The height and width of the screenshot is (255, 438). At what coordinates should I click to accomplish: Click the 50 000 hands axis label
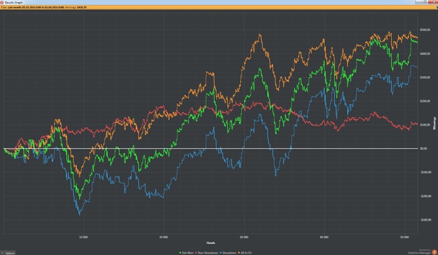(x=404, y=237)
